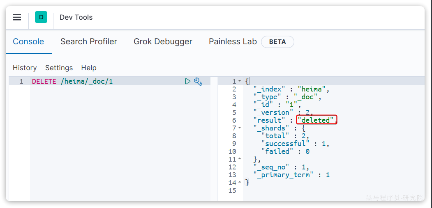Click the fold arrow on line 14

coord(239,183)
